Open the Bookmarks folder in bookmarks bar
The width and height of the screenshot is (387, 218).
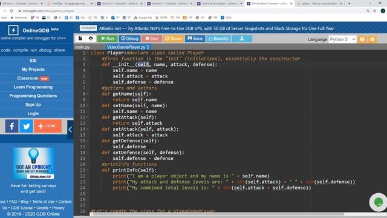pos(19,18)
